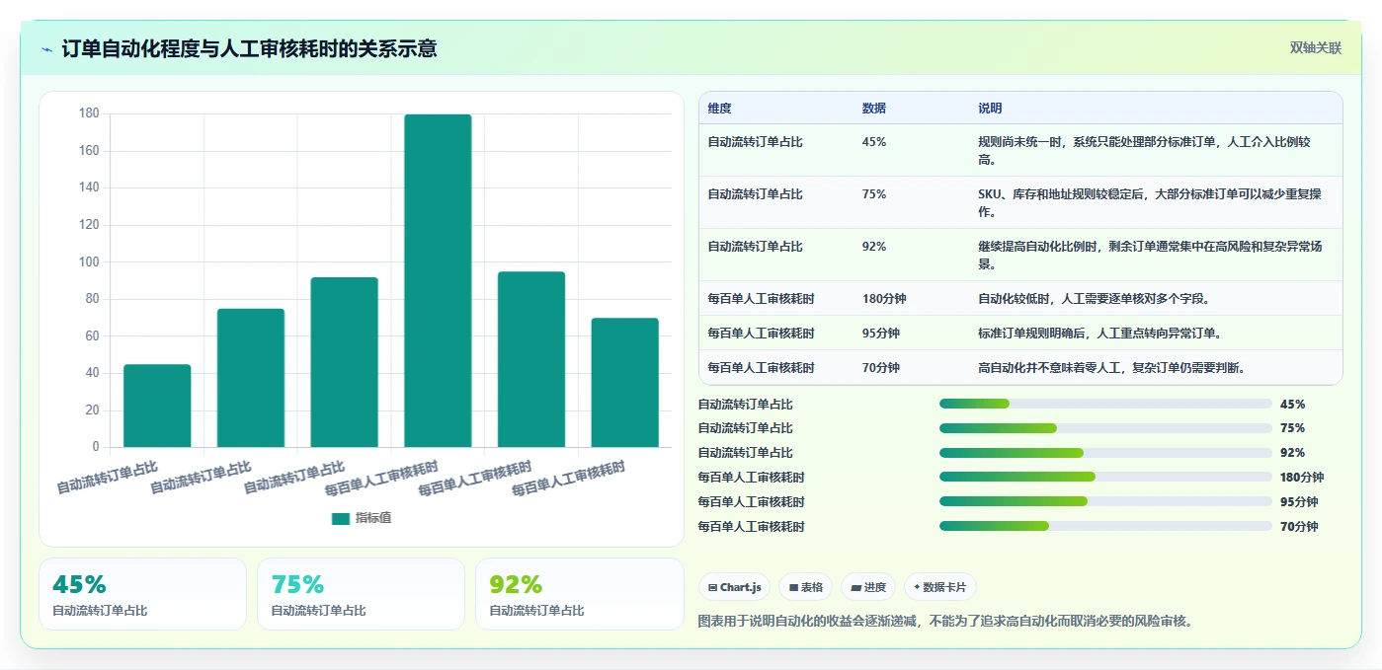Click the 表格 tag chip
The image size is (1382, 670).
coord(805,587)
